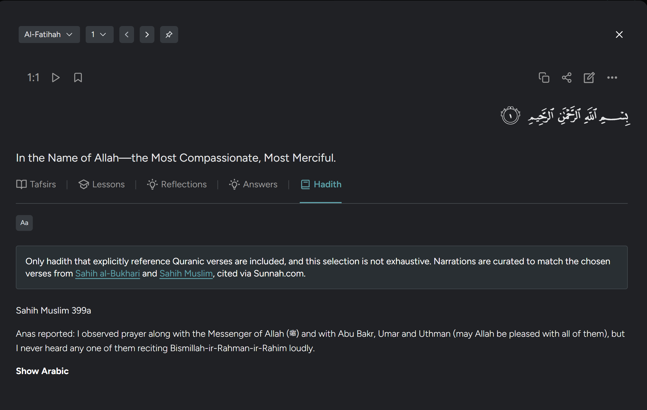
Task: Open the verse number 1 dropdown
Action: [100, 35]
